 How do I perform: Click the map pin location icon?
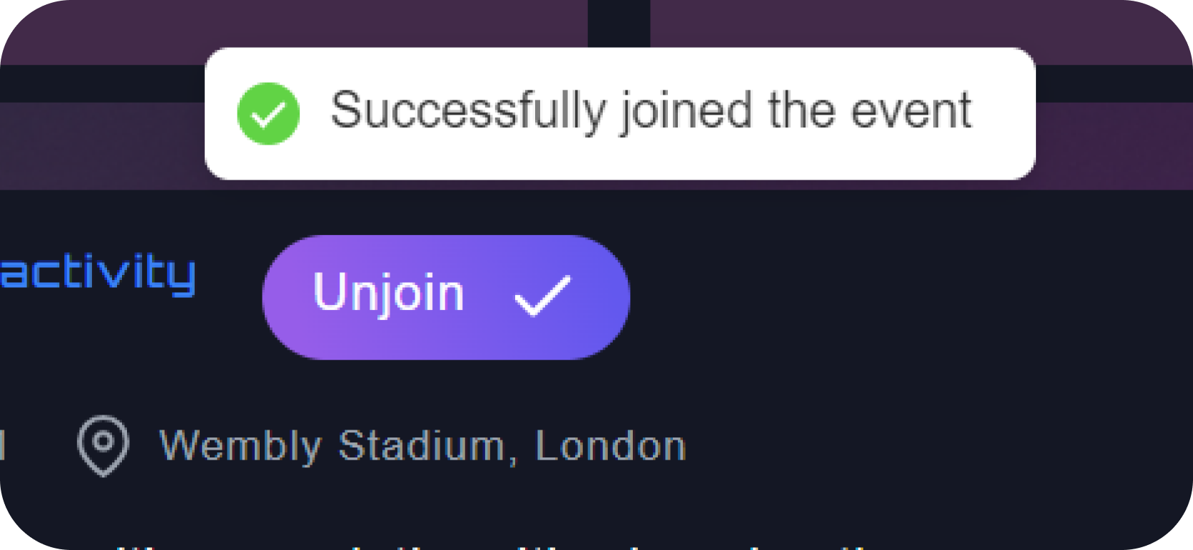103,446
